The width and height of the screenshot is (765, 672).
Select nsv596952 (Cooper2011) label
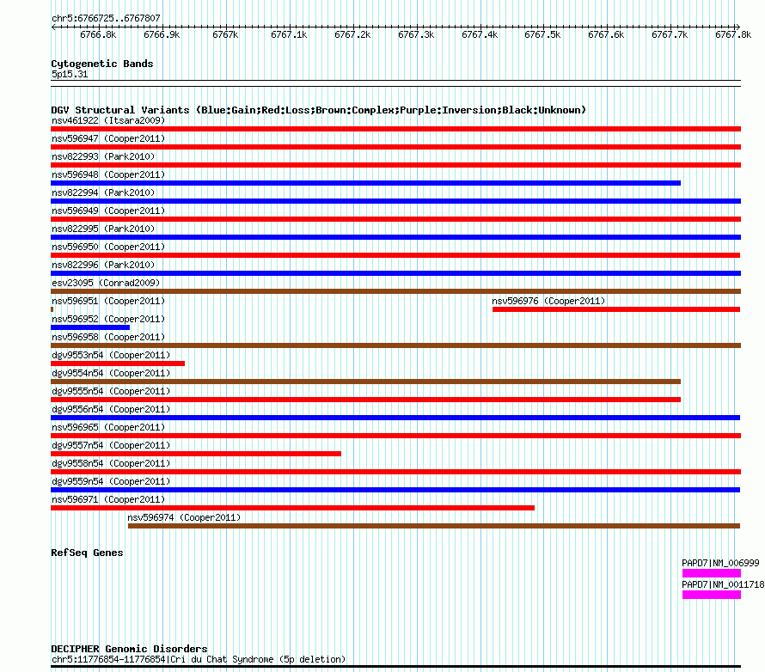(x=108, y=319)
